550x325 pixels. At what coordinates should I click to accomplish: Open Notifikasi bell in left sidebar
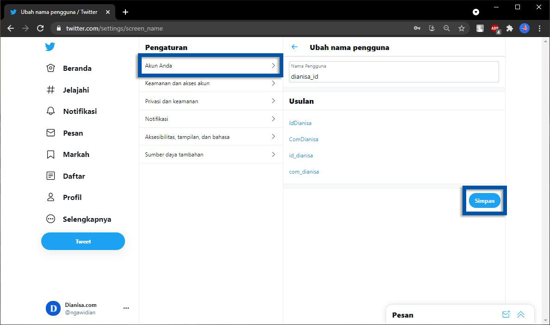click(x=72, y=112)
